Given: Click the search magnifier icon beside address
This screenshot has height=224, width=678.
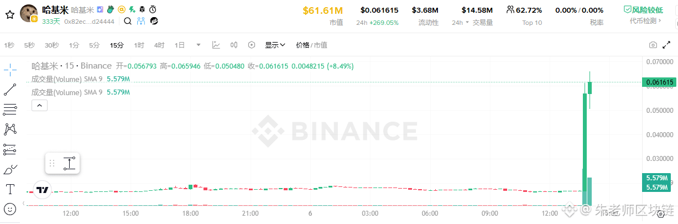Looking at the screenshot, I should (128, 21).
